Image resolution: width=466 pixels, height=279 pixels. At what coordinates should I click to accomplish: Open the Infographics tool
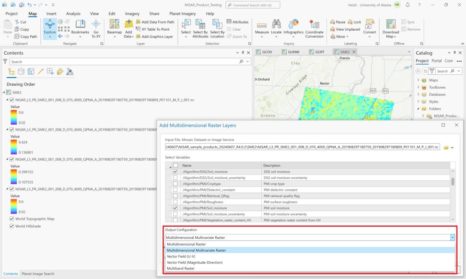tap(293, 29)
